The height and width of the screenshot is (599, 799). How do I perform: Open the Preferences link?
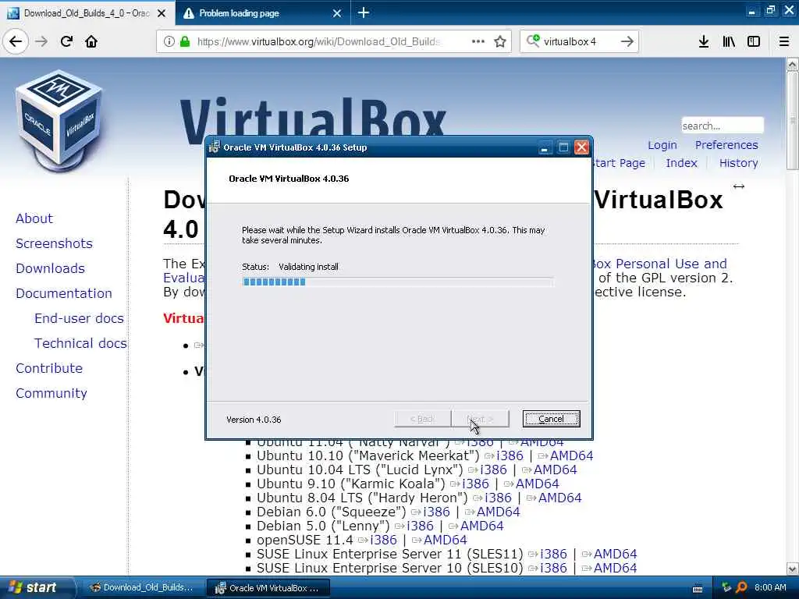(x=726, y=145)
